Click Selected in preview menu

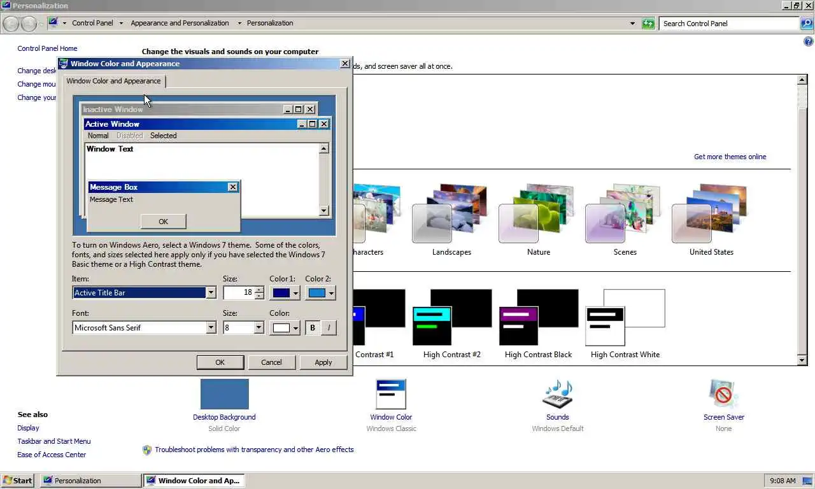click(x=164, y=136)
